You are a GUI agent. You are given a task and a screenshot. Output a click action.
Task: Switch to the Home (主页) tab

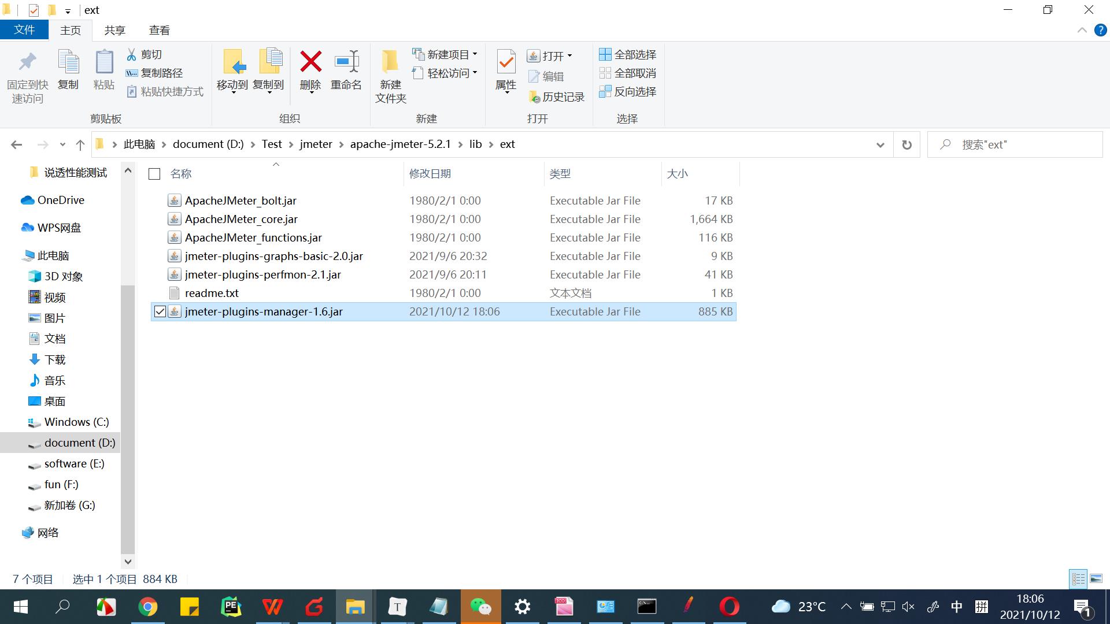[x=71, y=30]
